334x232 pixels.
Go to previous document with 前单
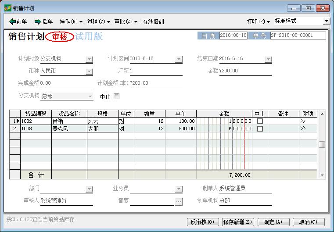18,21
